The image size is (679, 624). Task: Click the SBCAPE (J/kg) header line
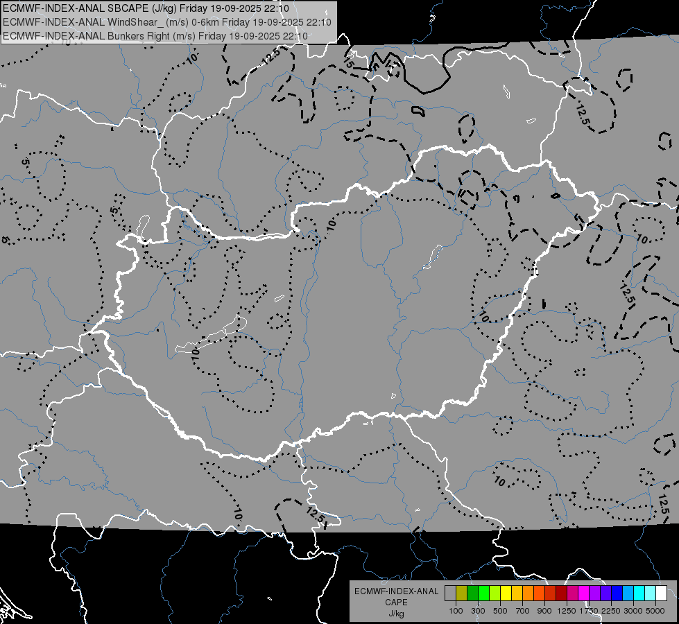point(146,8)
